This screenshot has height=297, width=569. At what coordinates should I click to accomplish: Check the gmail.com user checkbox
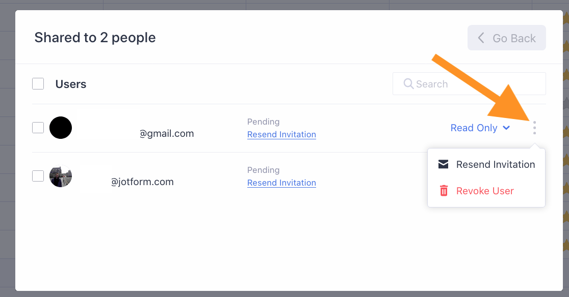click(38, 128)
